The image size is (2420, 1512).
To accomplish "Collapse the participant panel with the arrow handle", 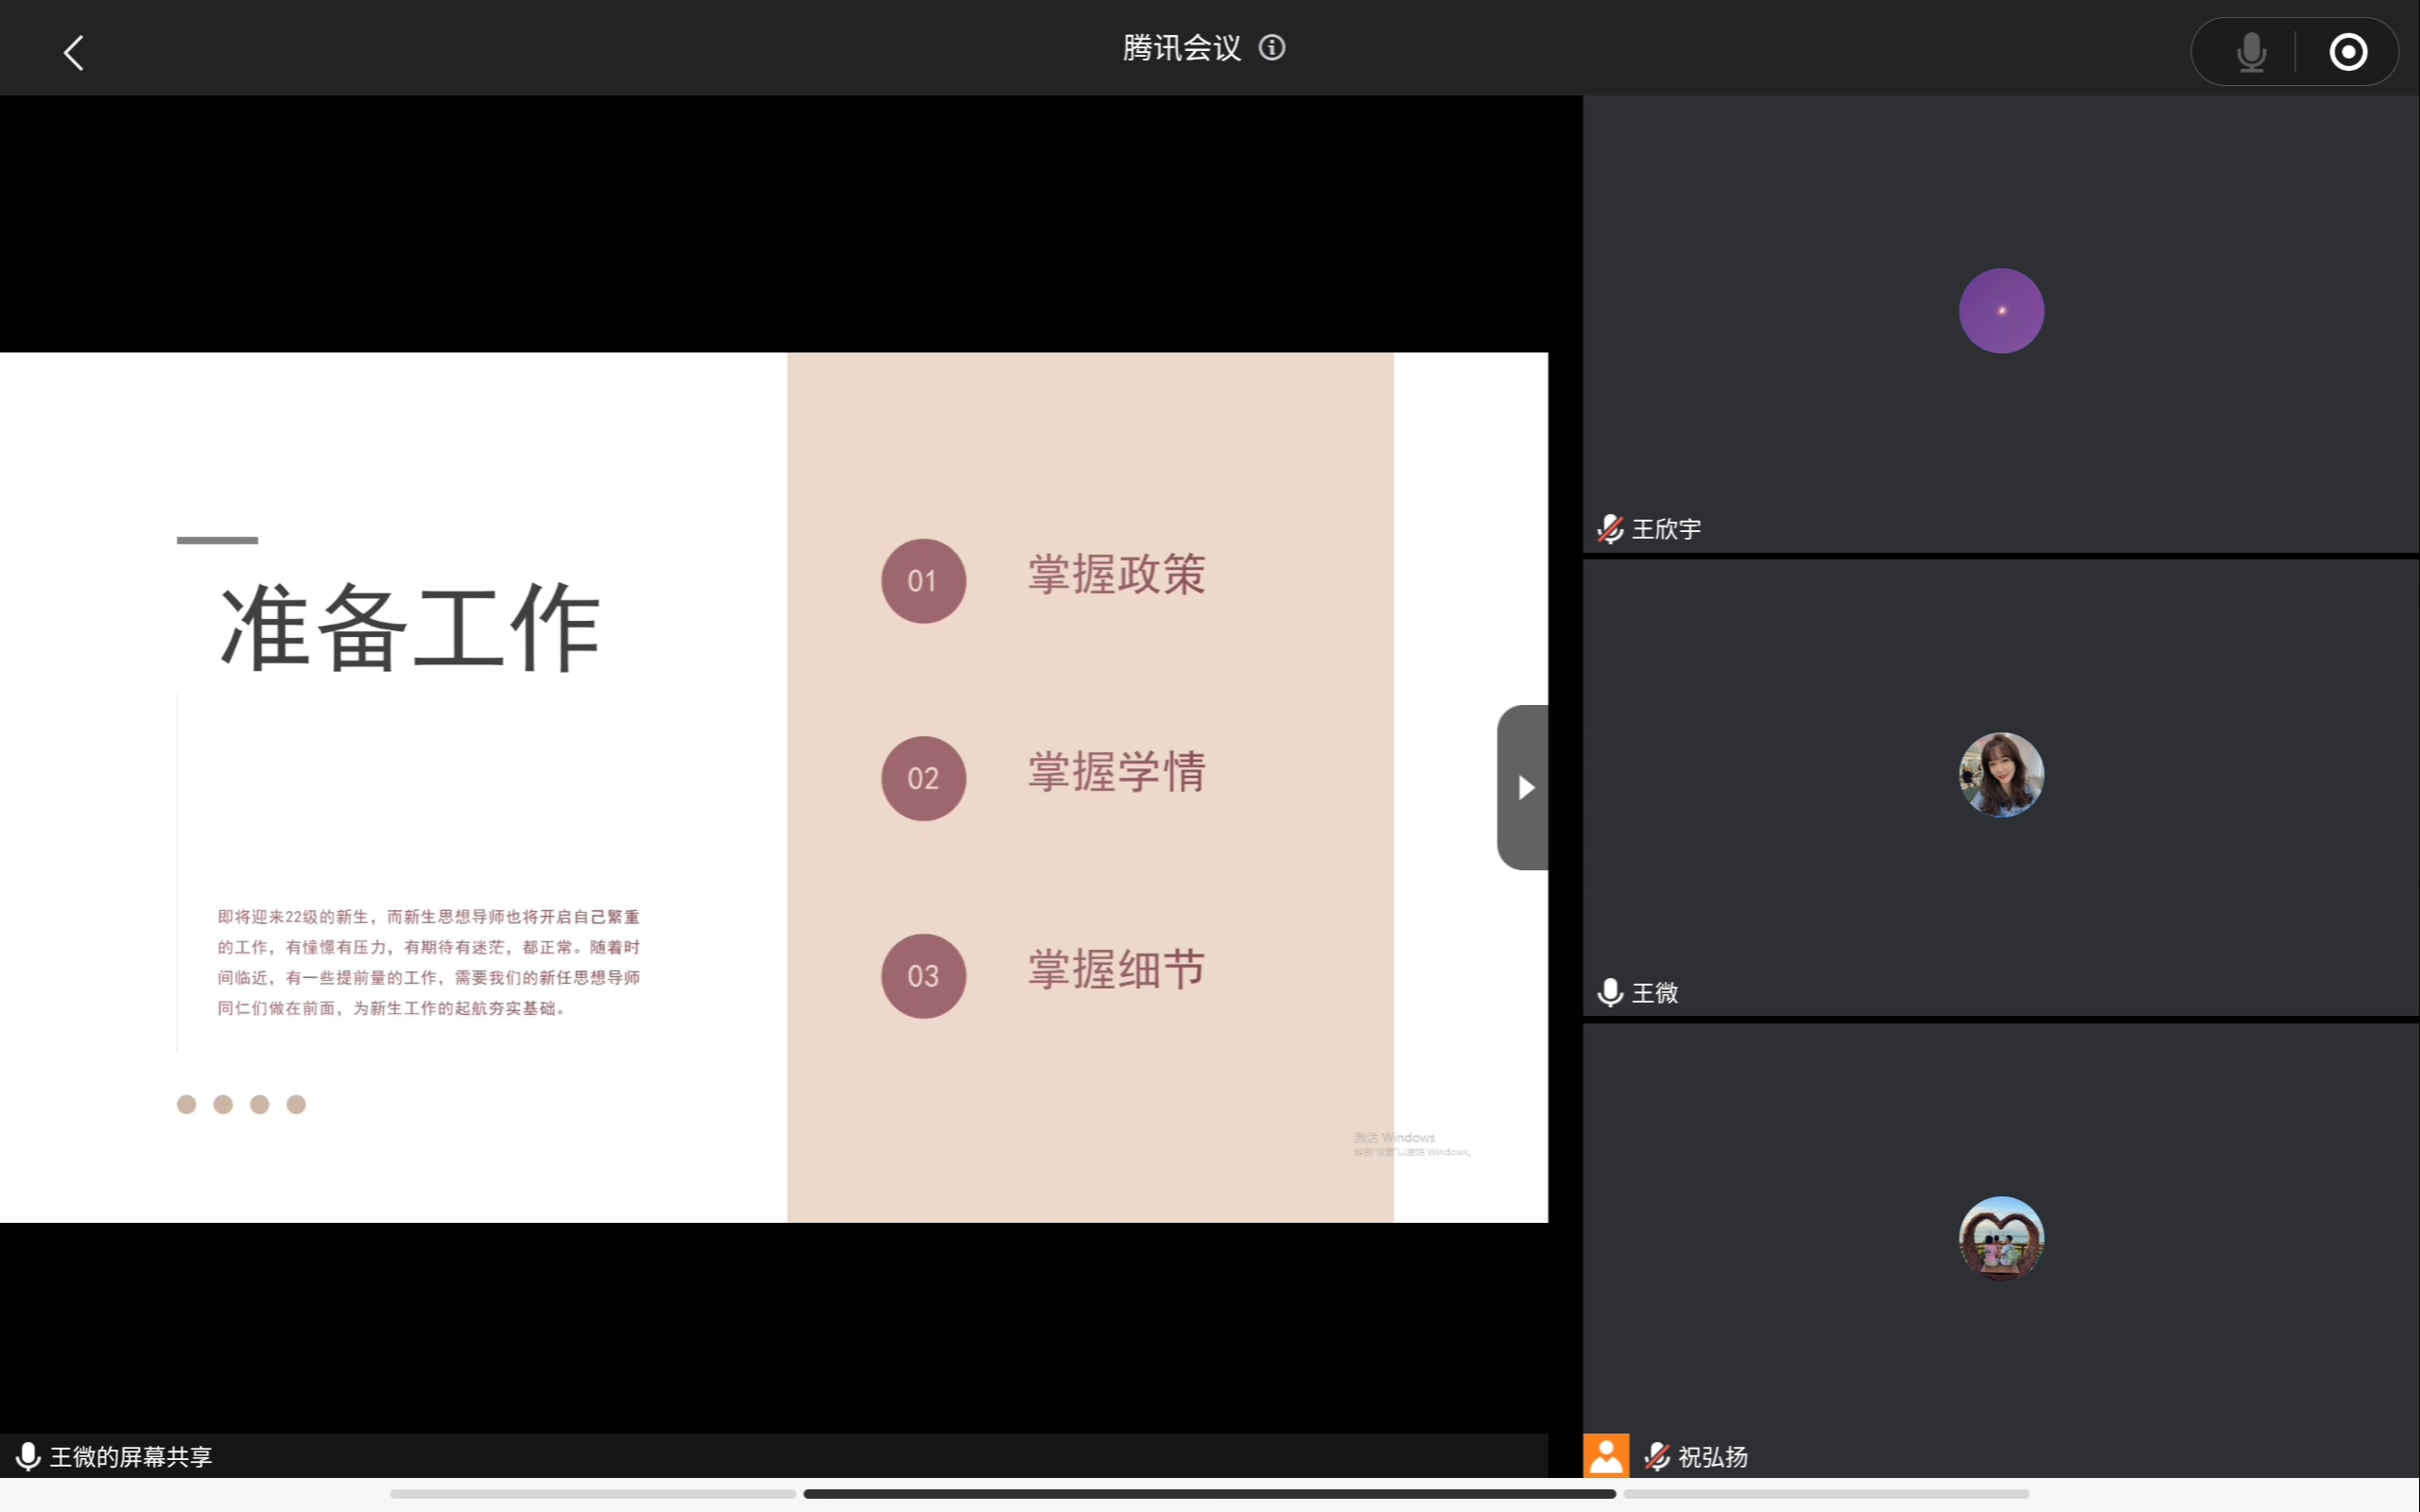I will point(1523,787).
